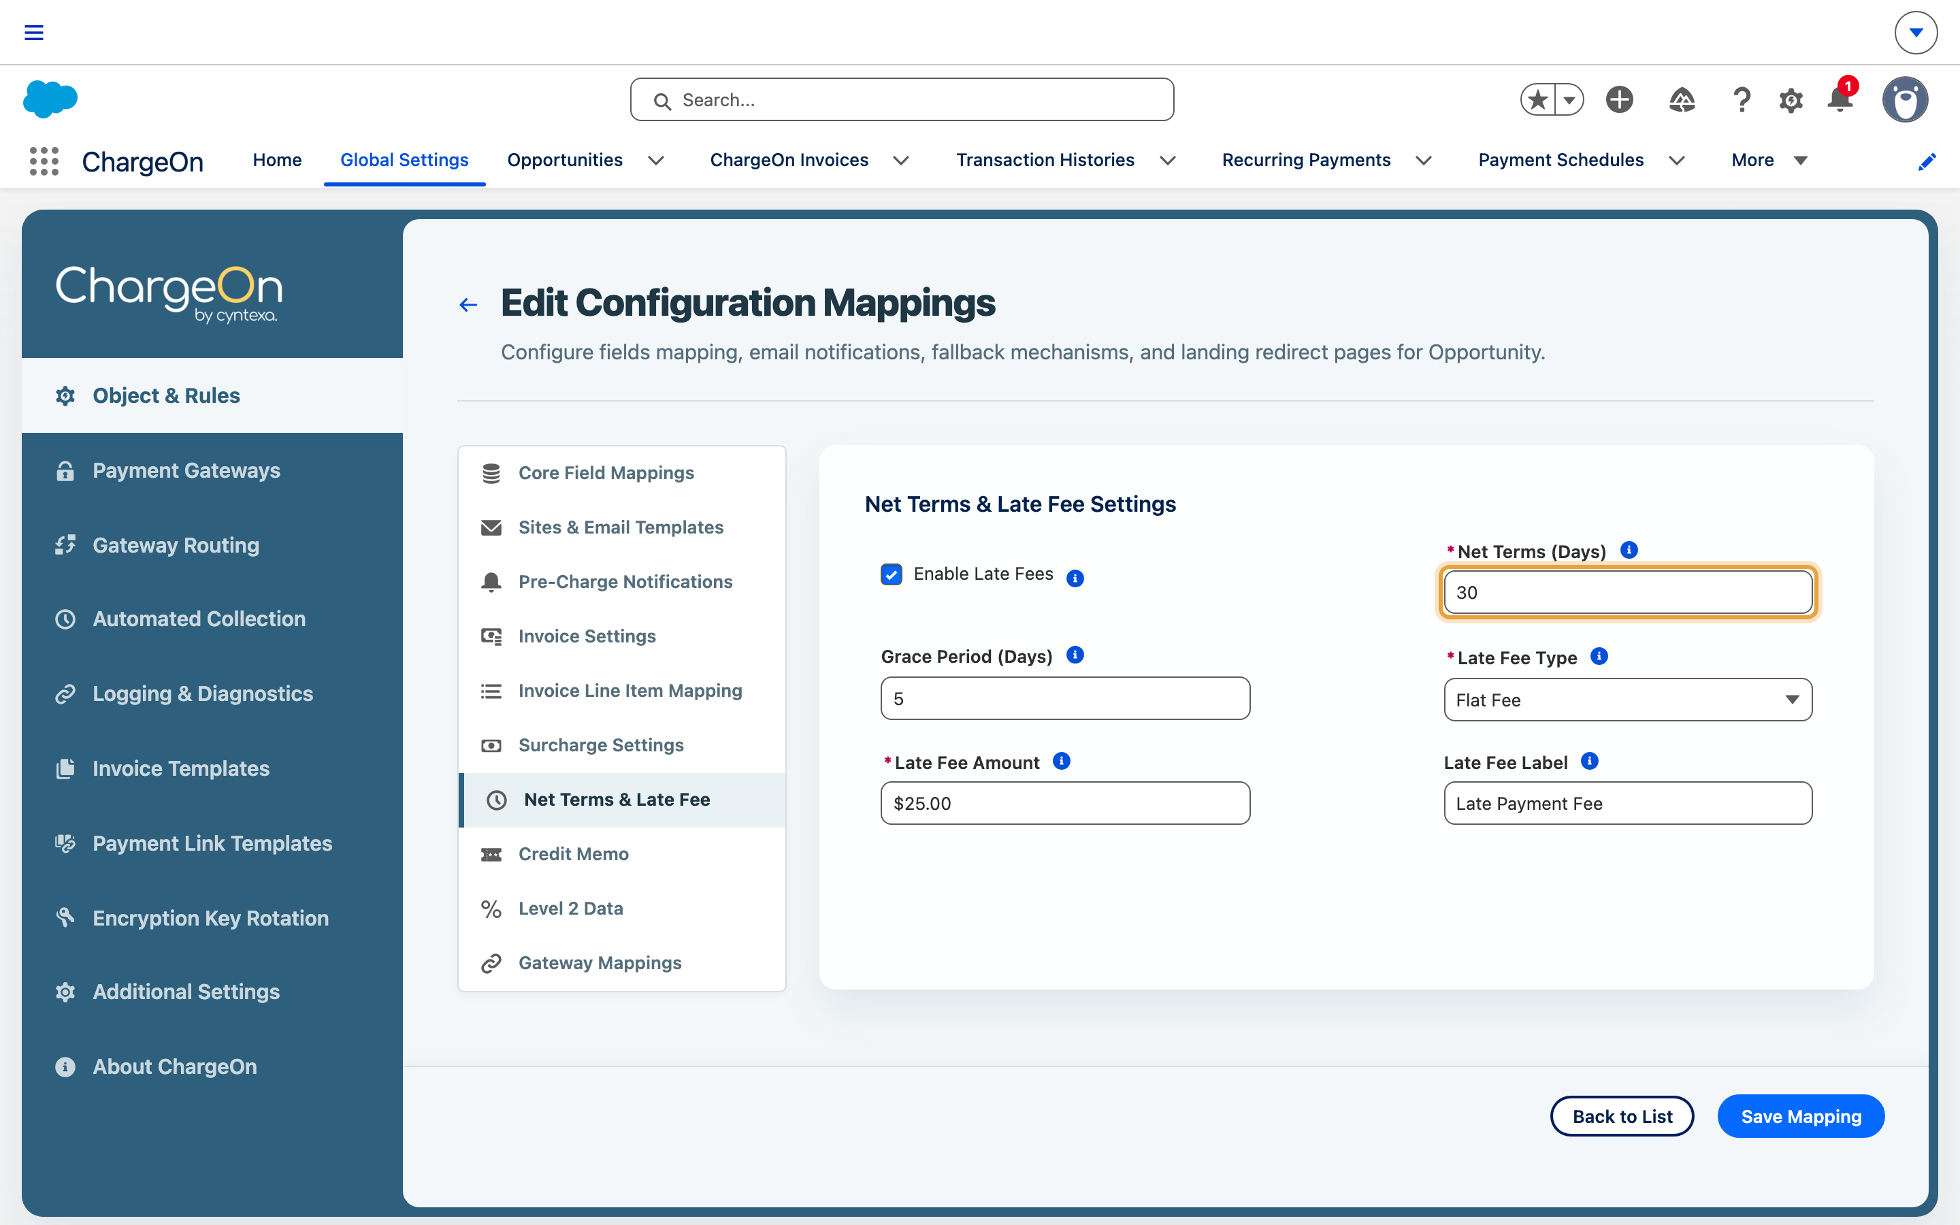Image resolution: width=1960 pixels, height=1225 pixels.
Task: Click the Salesforce cloud logo
Action: click(x=50, y=99)
